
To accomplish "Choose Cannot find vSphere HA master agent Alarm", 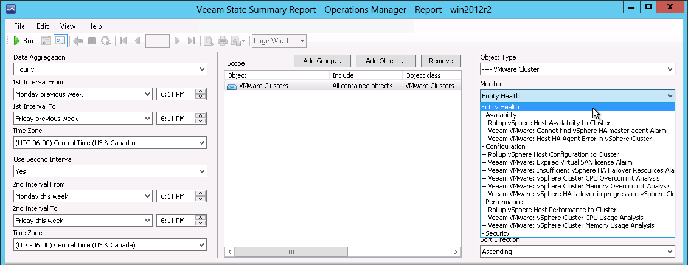I will (x=577, y=131).
